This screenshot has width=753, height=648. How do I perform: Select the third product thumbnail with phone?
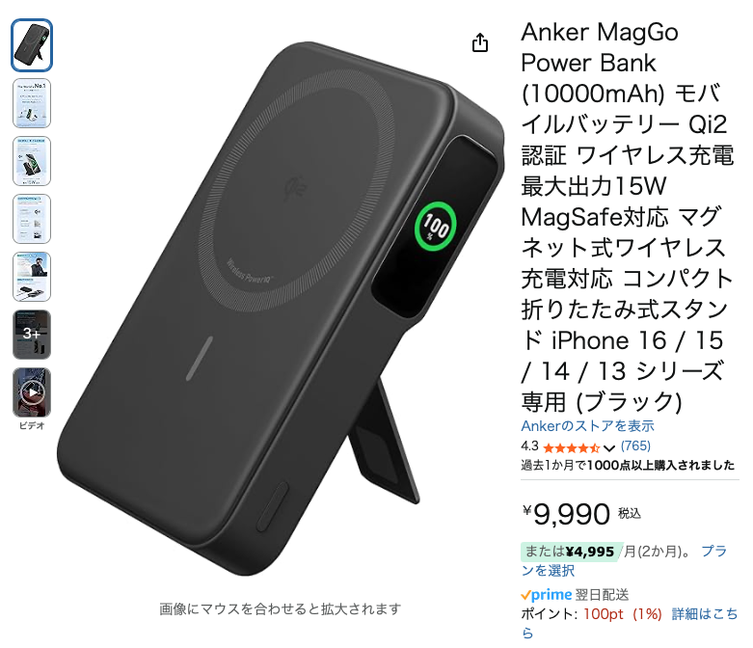tap(32, 161)
